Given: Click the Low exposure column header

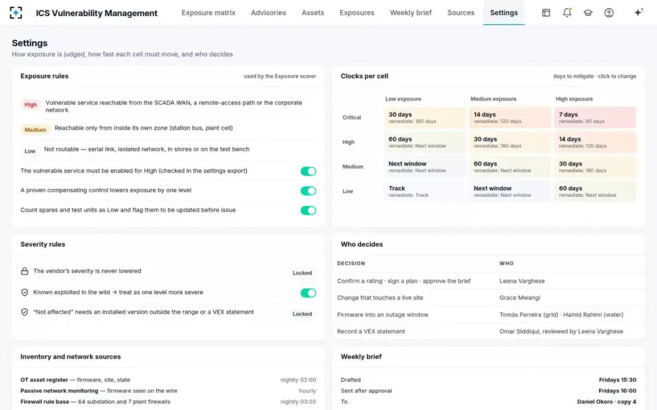Looking at the screenshot, I should point(404,99).
